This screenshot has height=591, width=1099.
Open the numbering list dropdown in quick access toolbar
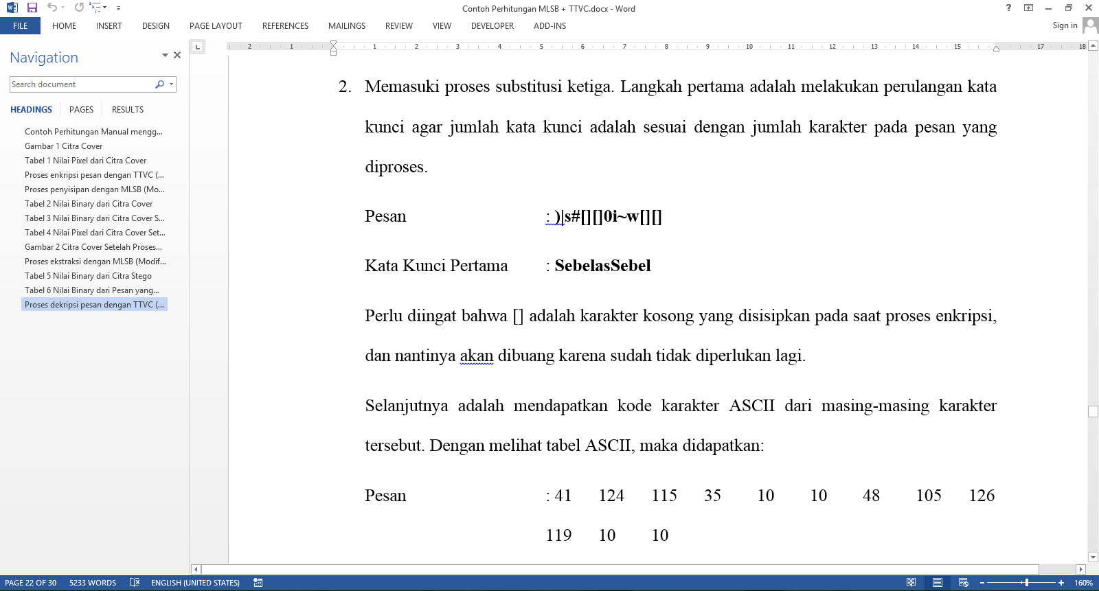click(x=104, y=8)
